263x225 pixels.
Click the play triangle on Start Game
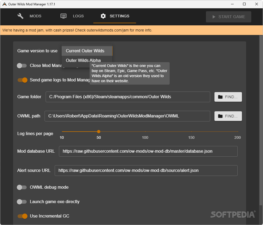tap(214, 17)
